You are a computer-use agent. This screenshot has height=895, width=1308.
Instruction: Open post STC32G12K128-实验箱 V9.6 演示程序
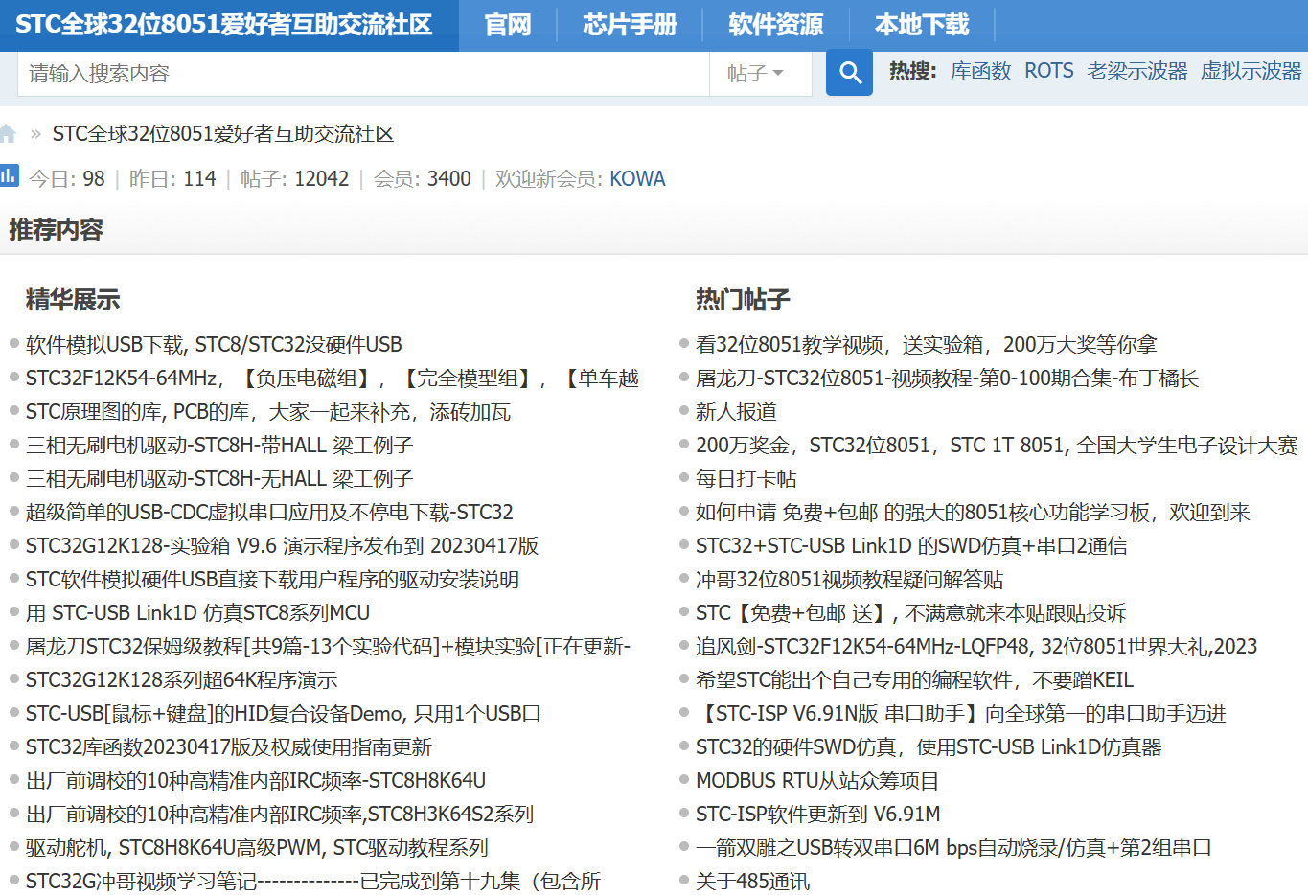283,545
